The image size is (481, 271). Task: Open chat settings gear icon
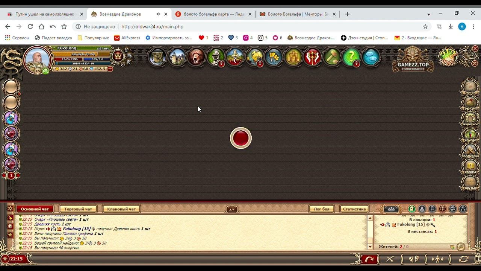(10, 209)
